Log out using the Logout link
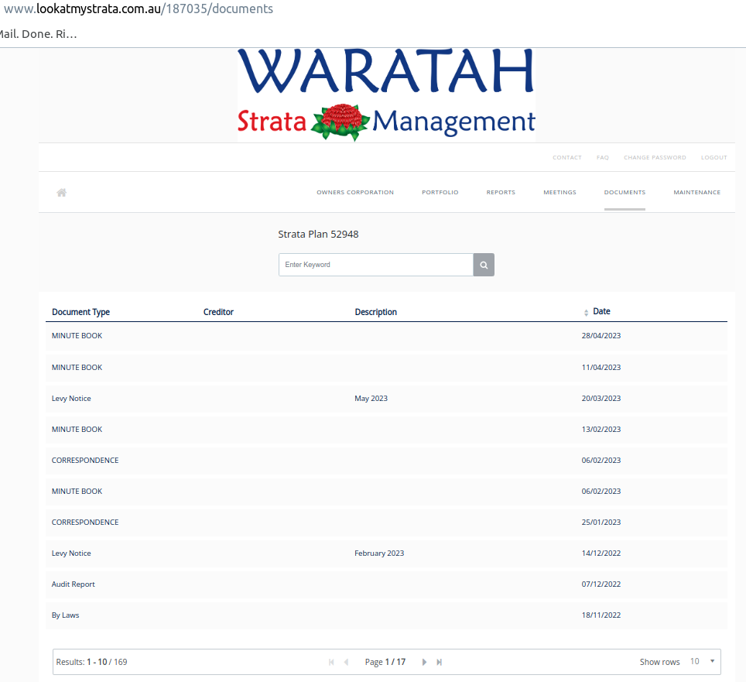The width and height of the screenshot is (746, 682). pyautogui.click(x=713, y=157)
